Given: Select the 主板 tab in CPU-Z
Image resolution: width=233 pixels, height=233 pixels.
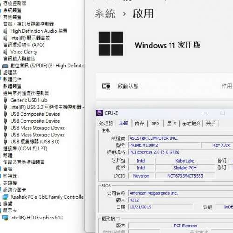Looking at the screenshot, I should (123, 123).
